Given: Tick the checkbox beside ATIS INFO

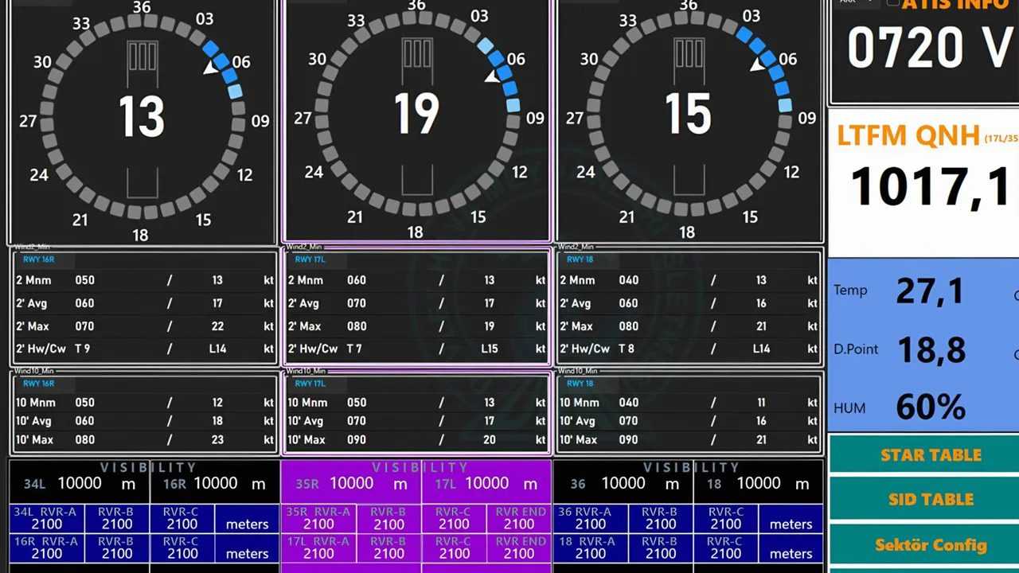Looking at the screenshot, I should point(892,3).
